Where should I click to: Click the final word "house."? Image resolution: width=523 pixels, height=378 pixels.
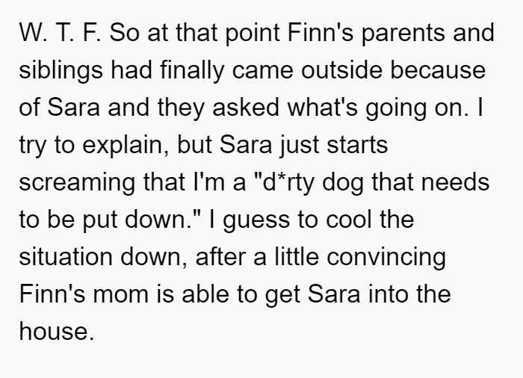pos(56,332)
